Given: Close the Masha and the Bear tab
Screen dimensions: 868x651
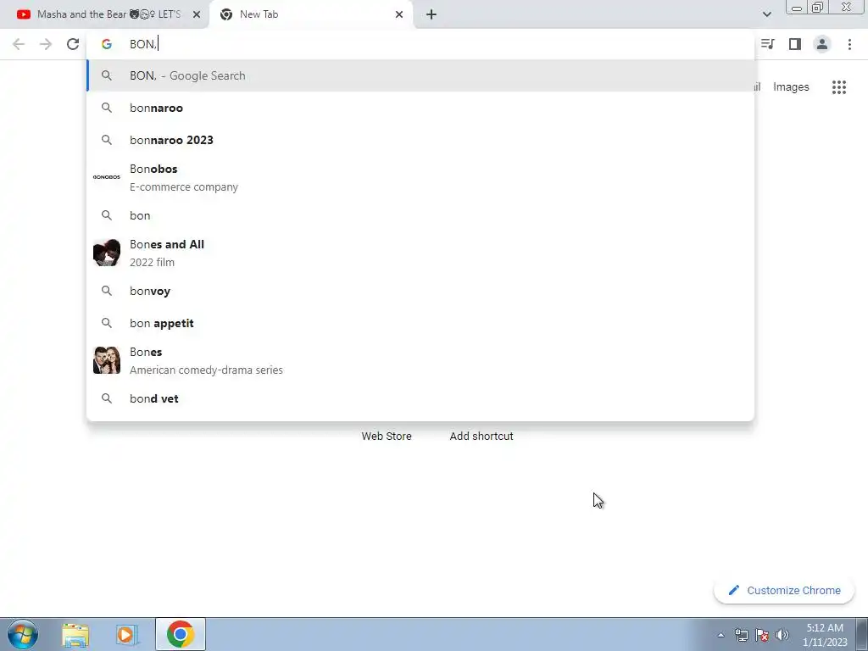Looking at the screenshot, I should 197,14.
